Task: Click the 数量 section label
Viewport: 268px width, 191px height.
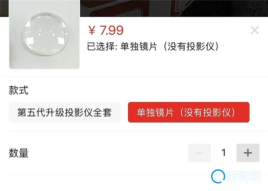Action: (18, 153)
